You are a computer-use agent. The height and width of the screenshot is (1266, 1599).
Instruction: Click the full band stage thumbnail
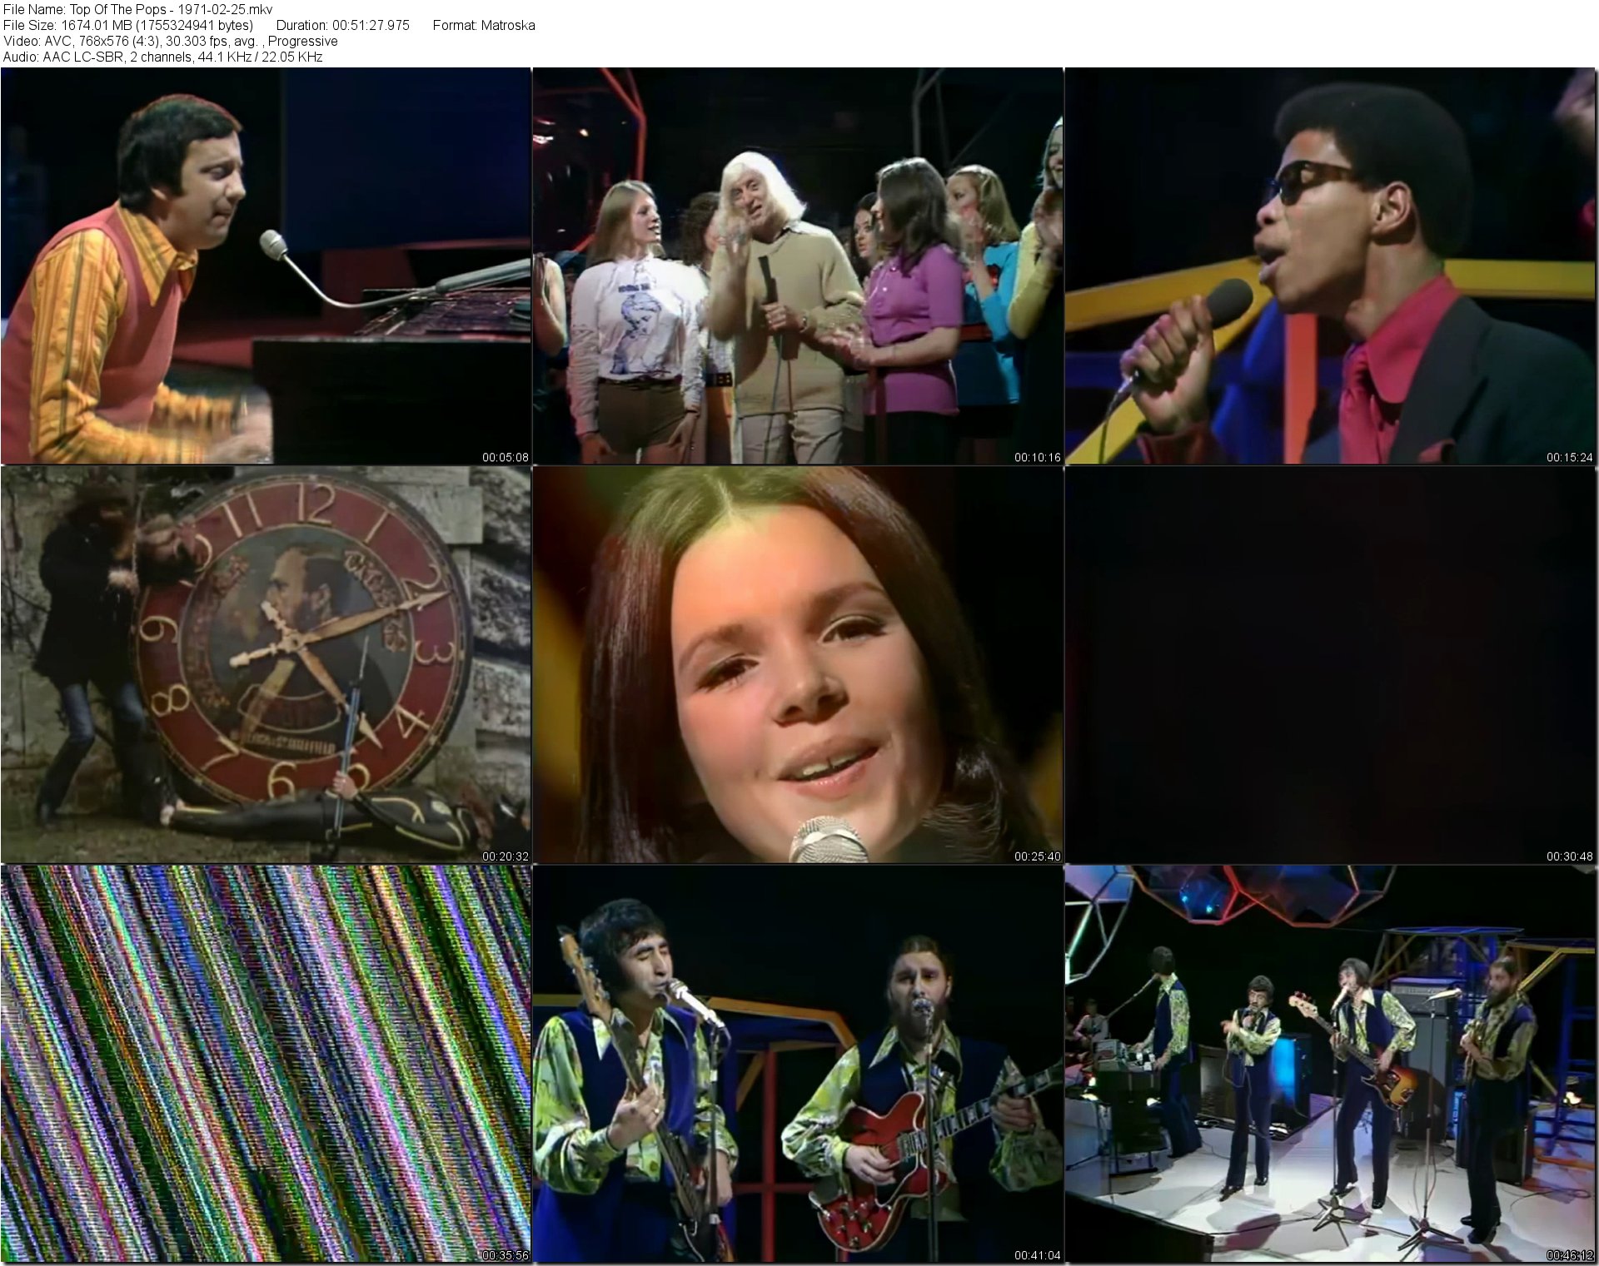tap(1330, 1064)
